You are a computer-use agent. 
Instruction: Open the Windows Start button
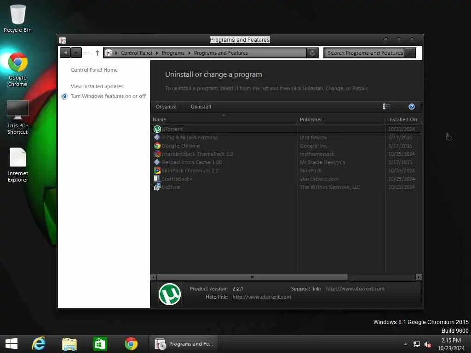11,344
